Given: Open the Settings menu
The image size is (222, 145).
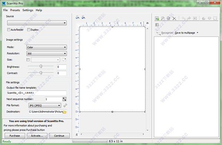Looking at the screenshot, I should click(x=28, y=10).
